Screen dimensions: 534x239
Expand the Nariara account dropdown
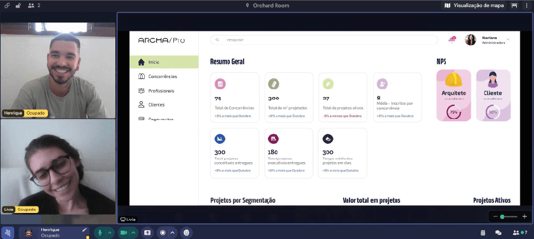pyautogui.click(x=508, y=40)
